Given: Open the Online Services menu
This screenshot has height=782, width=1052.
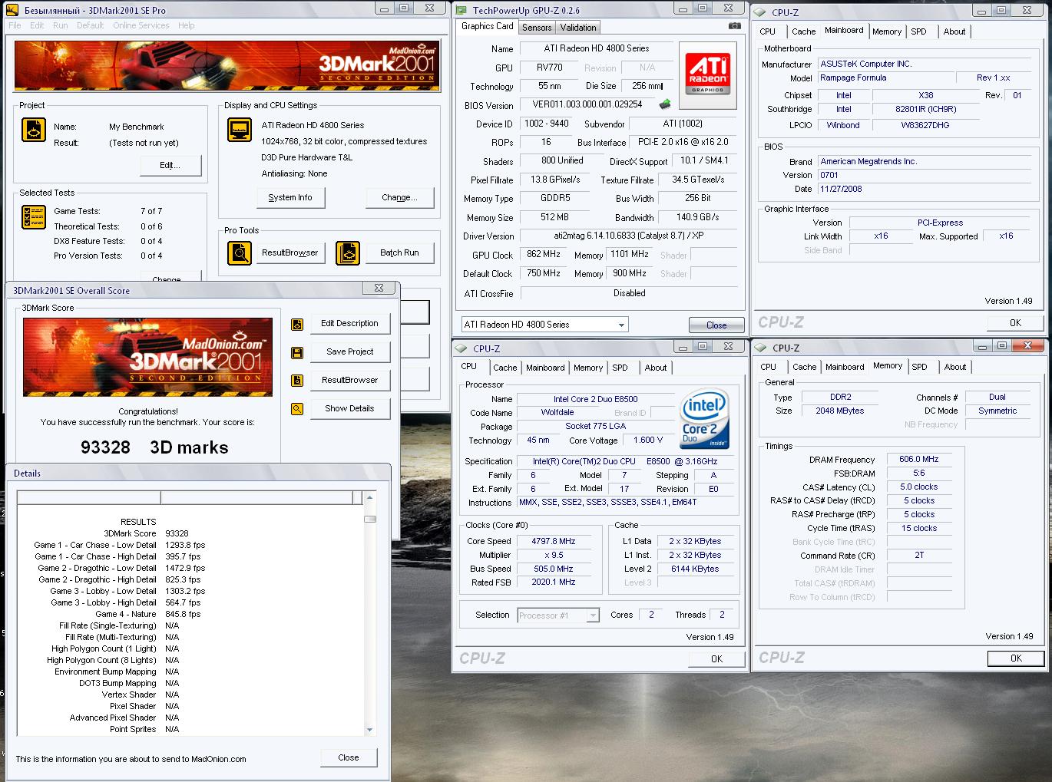Looking at the screenshot, I should pos(141,25).
